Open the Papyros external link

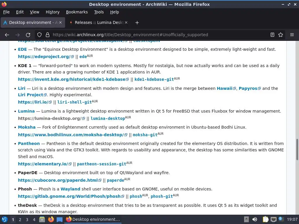[x=250, y=88]
